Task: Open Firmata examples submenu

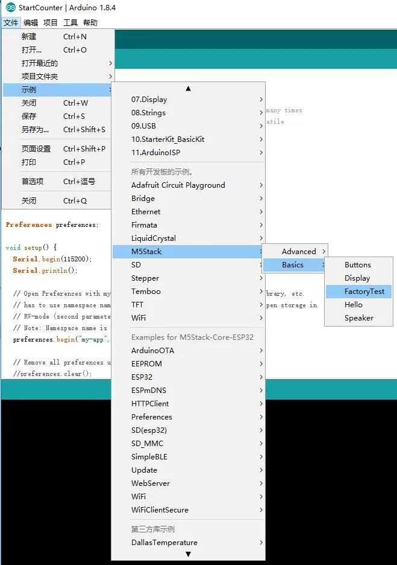Action: click(188, 225)
